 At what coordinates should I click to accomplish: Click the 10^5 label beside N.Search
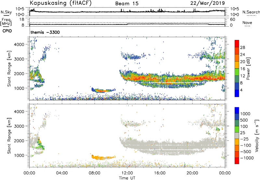(x=235, y=9)
